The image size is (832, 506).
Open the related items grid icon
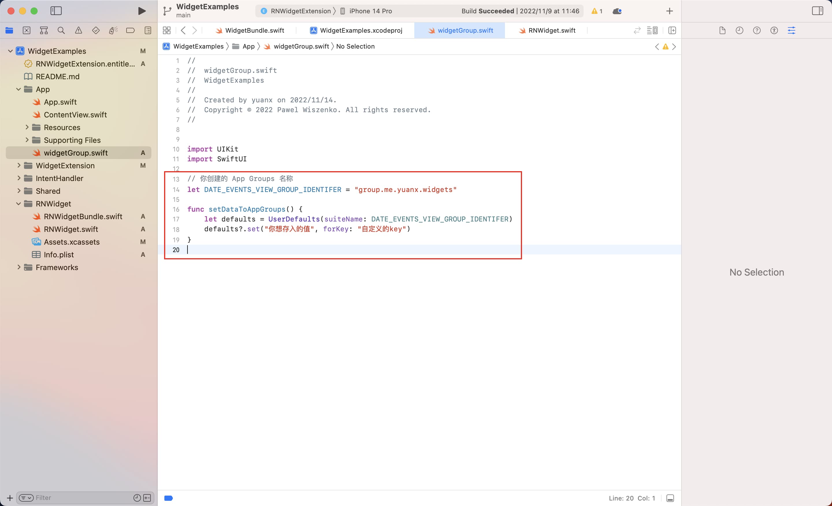point(167,30)
